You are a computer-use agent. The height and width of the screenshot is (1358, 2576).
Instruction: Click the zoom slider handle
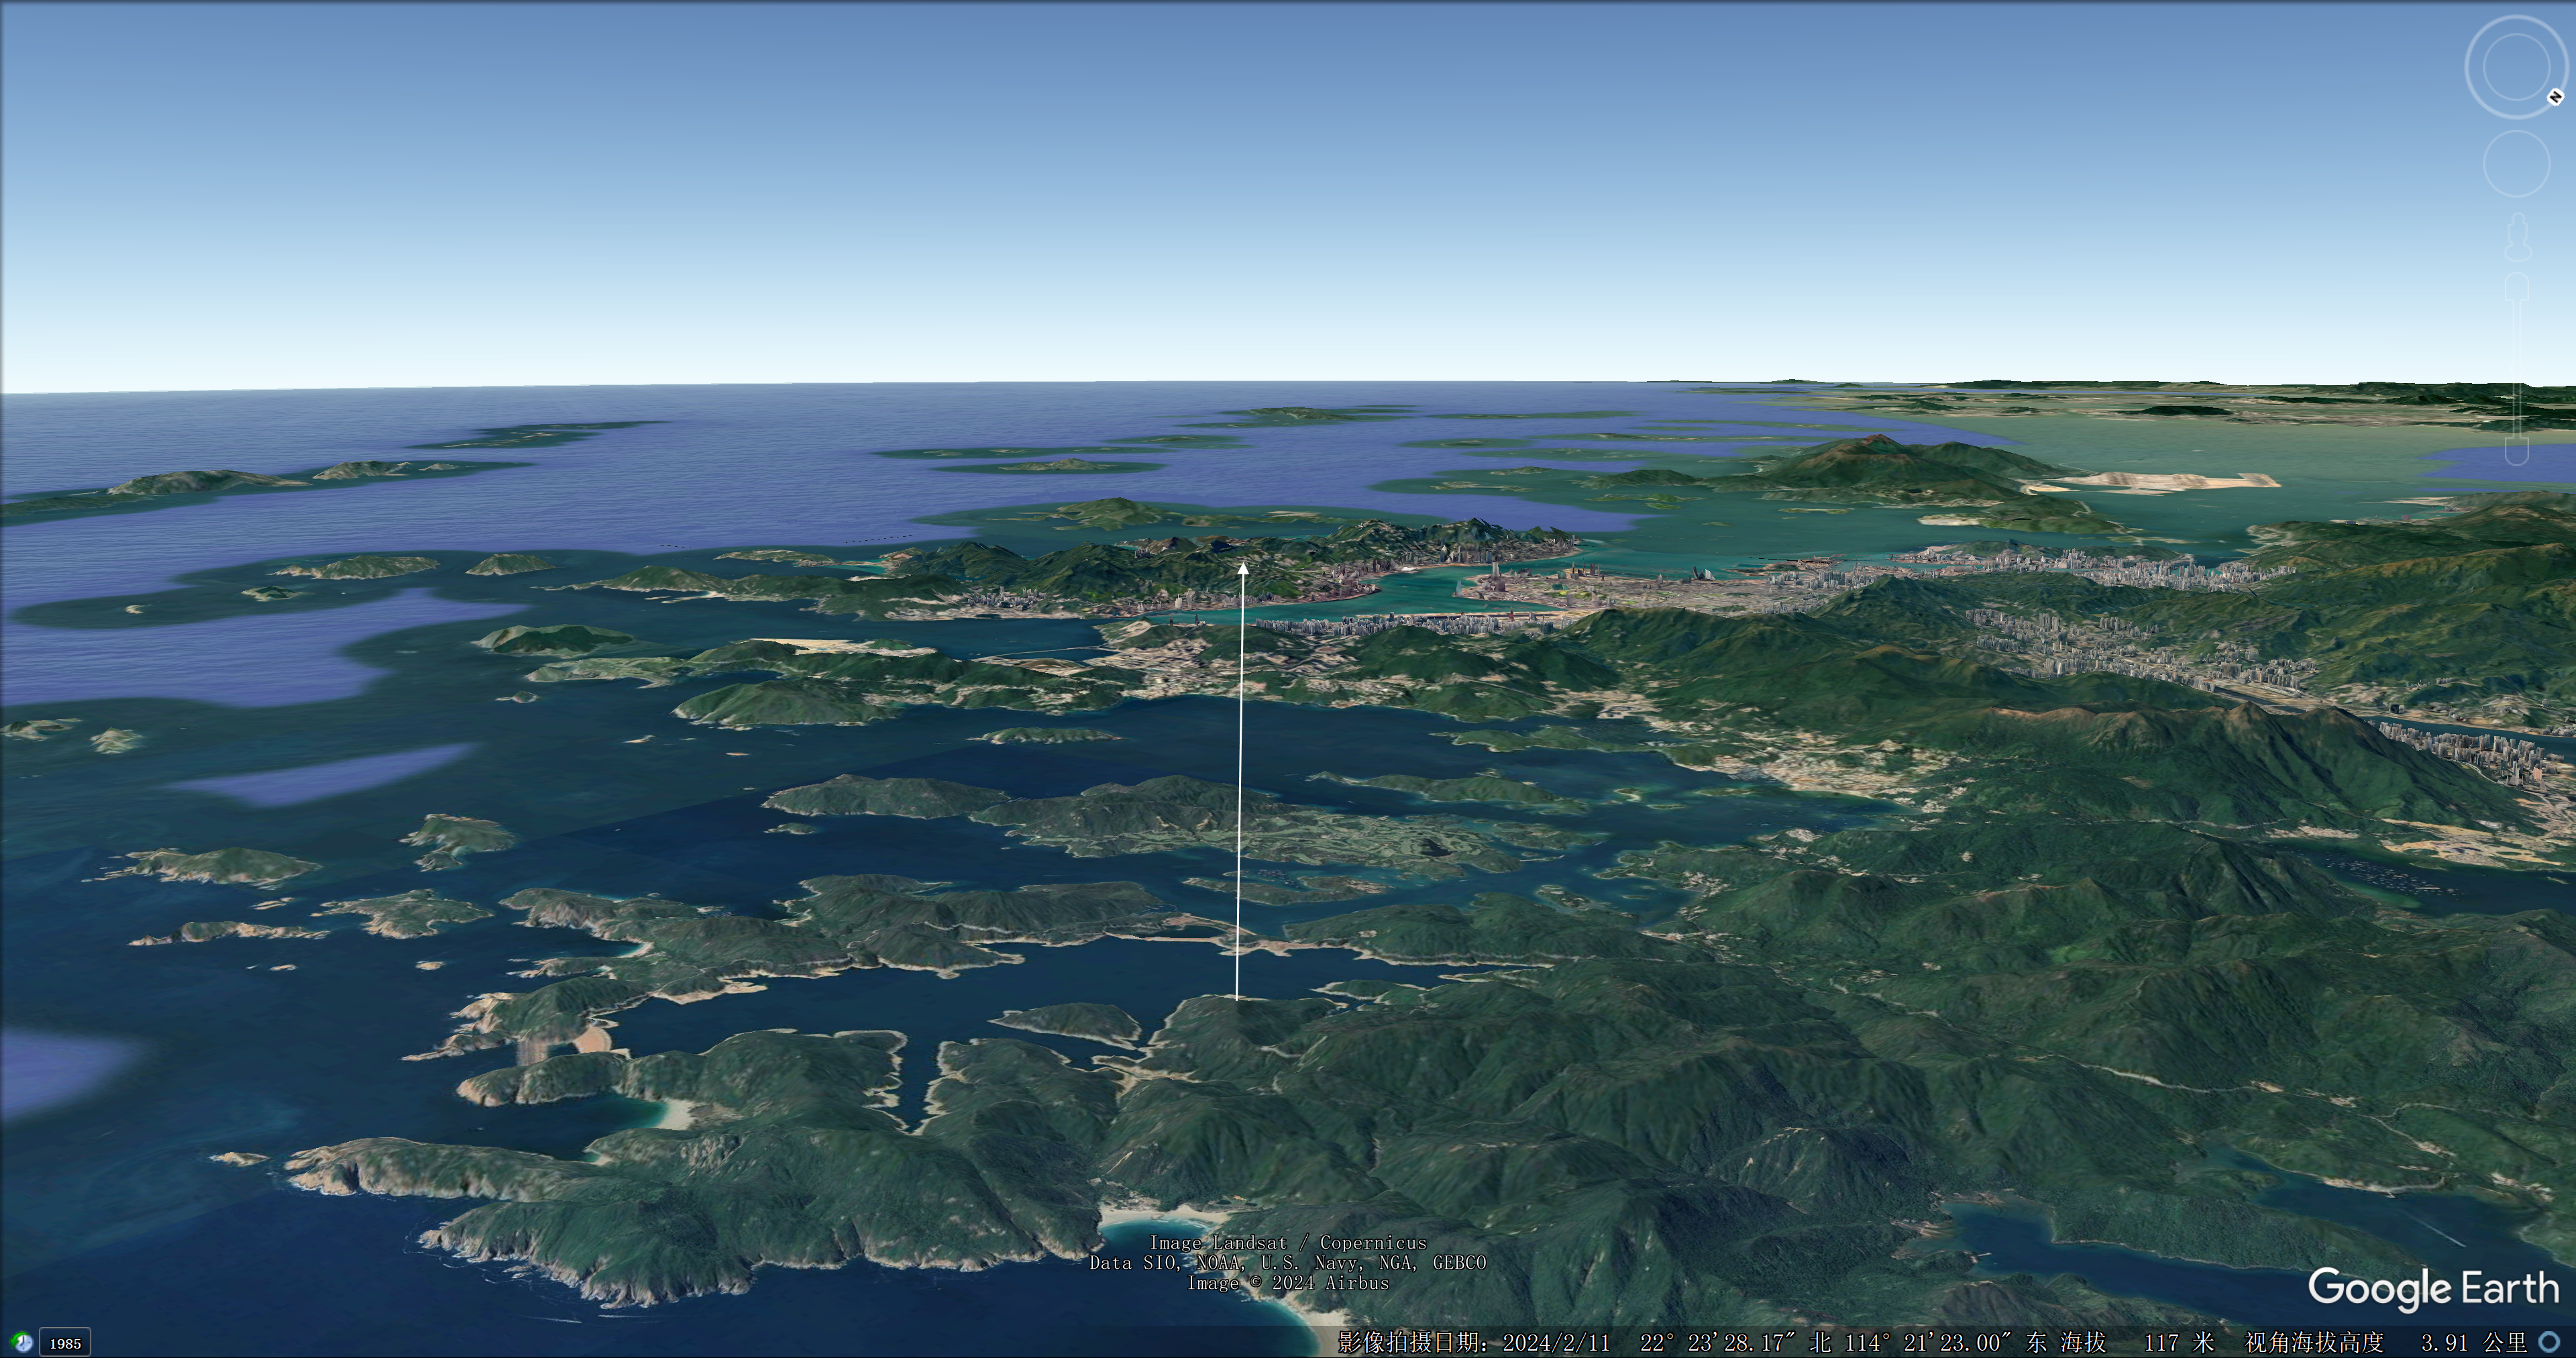pyautogui.click(x=2517, y=368)
